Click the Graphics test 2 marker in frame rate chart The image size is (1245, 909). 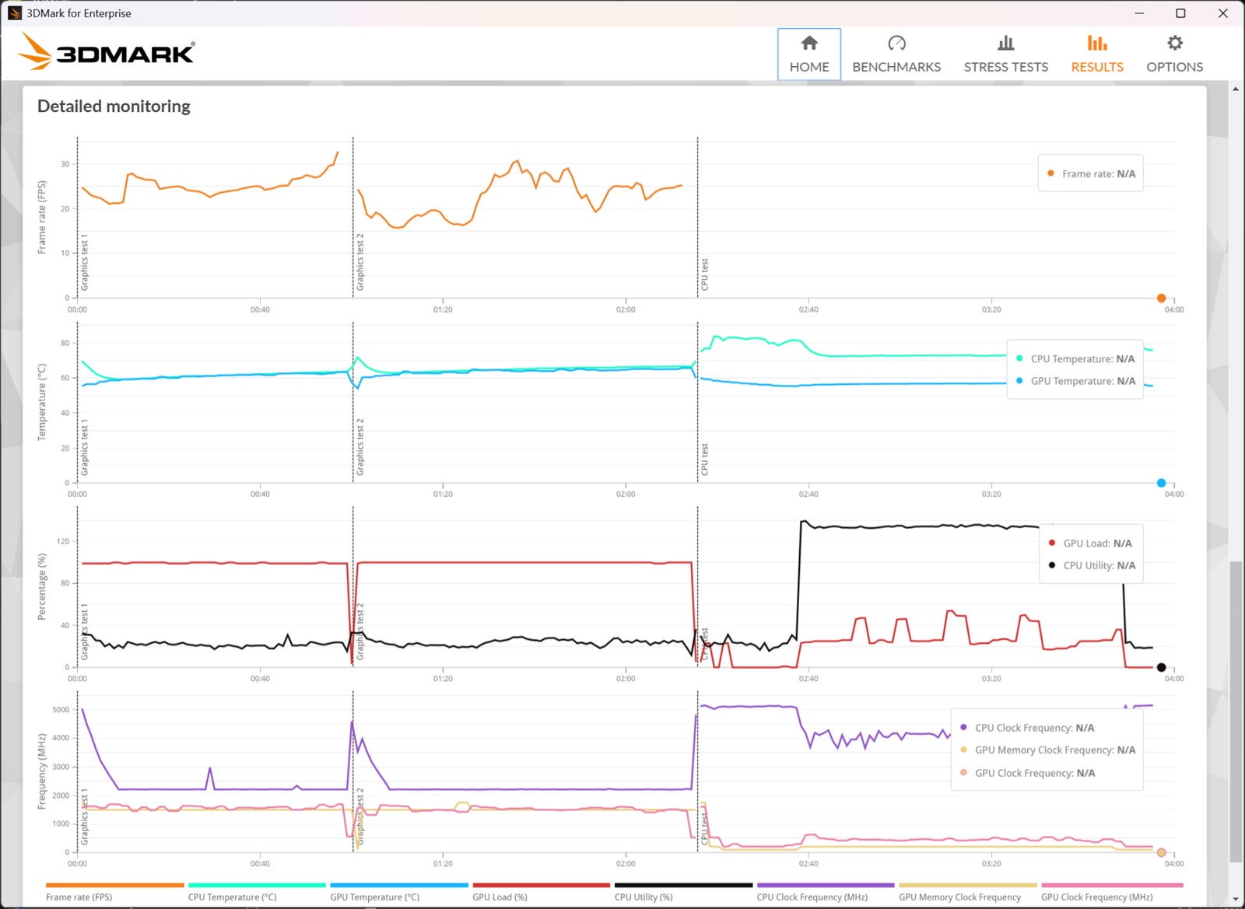click(x=360, y=262)
